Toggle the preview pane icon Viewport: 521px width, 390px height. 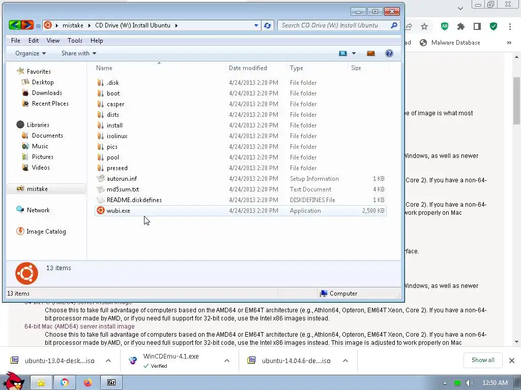371,53
